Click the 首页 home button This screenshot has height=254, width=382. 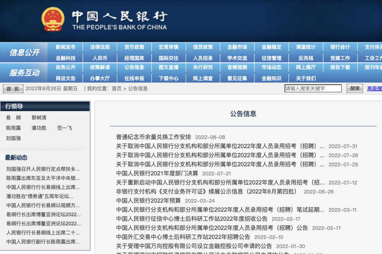click(x=13, y=89)
